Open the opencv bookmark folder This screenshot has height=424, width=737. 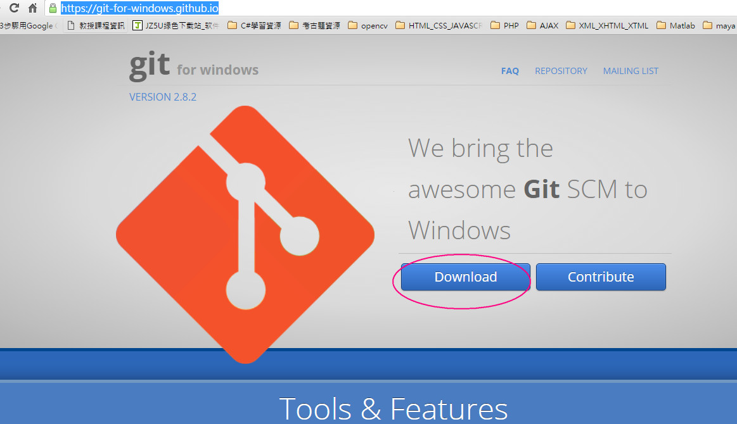(x=368, y=25)
